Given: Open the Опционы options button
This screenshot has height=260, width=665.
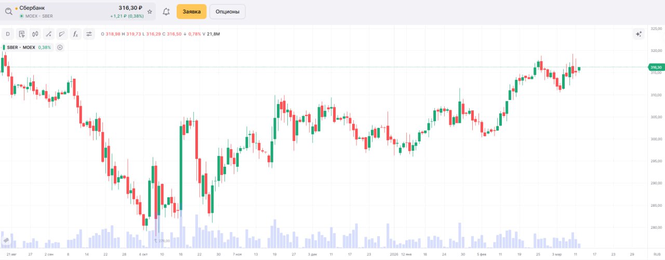Looking at the screenshot, I should [x=228, y=11].
